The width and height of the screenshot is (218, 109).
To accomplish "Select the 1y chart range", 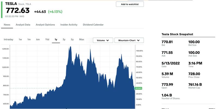I will click(x=56, y=39).
